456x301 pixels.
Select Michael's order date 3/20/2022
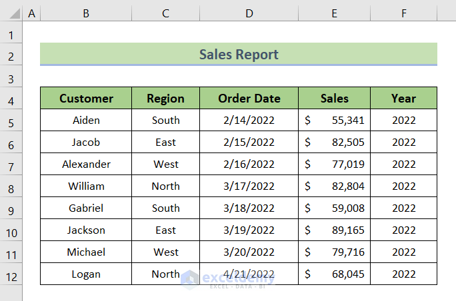(249, 252)
